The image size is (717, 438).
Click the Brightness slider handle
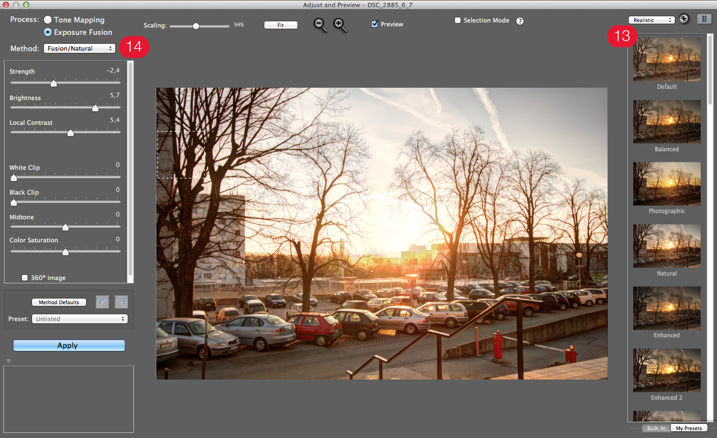point(95,108)
